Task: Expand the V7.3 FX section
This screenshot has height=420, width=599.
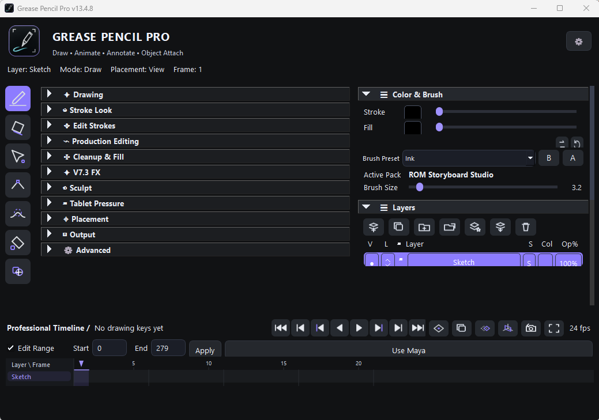Action: [x=195, y=172]
